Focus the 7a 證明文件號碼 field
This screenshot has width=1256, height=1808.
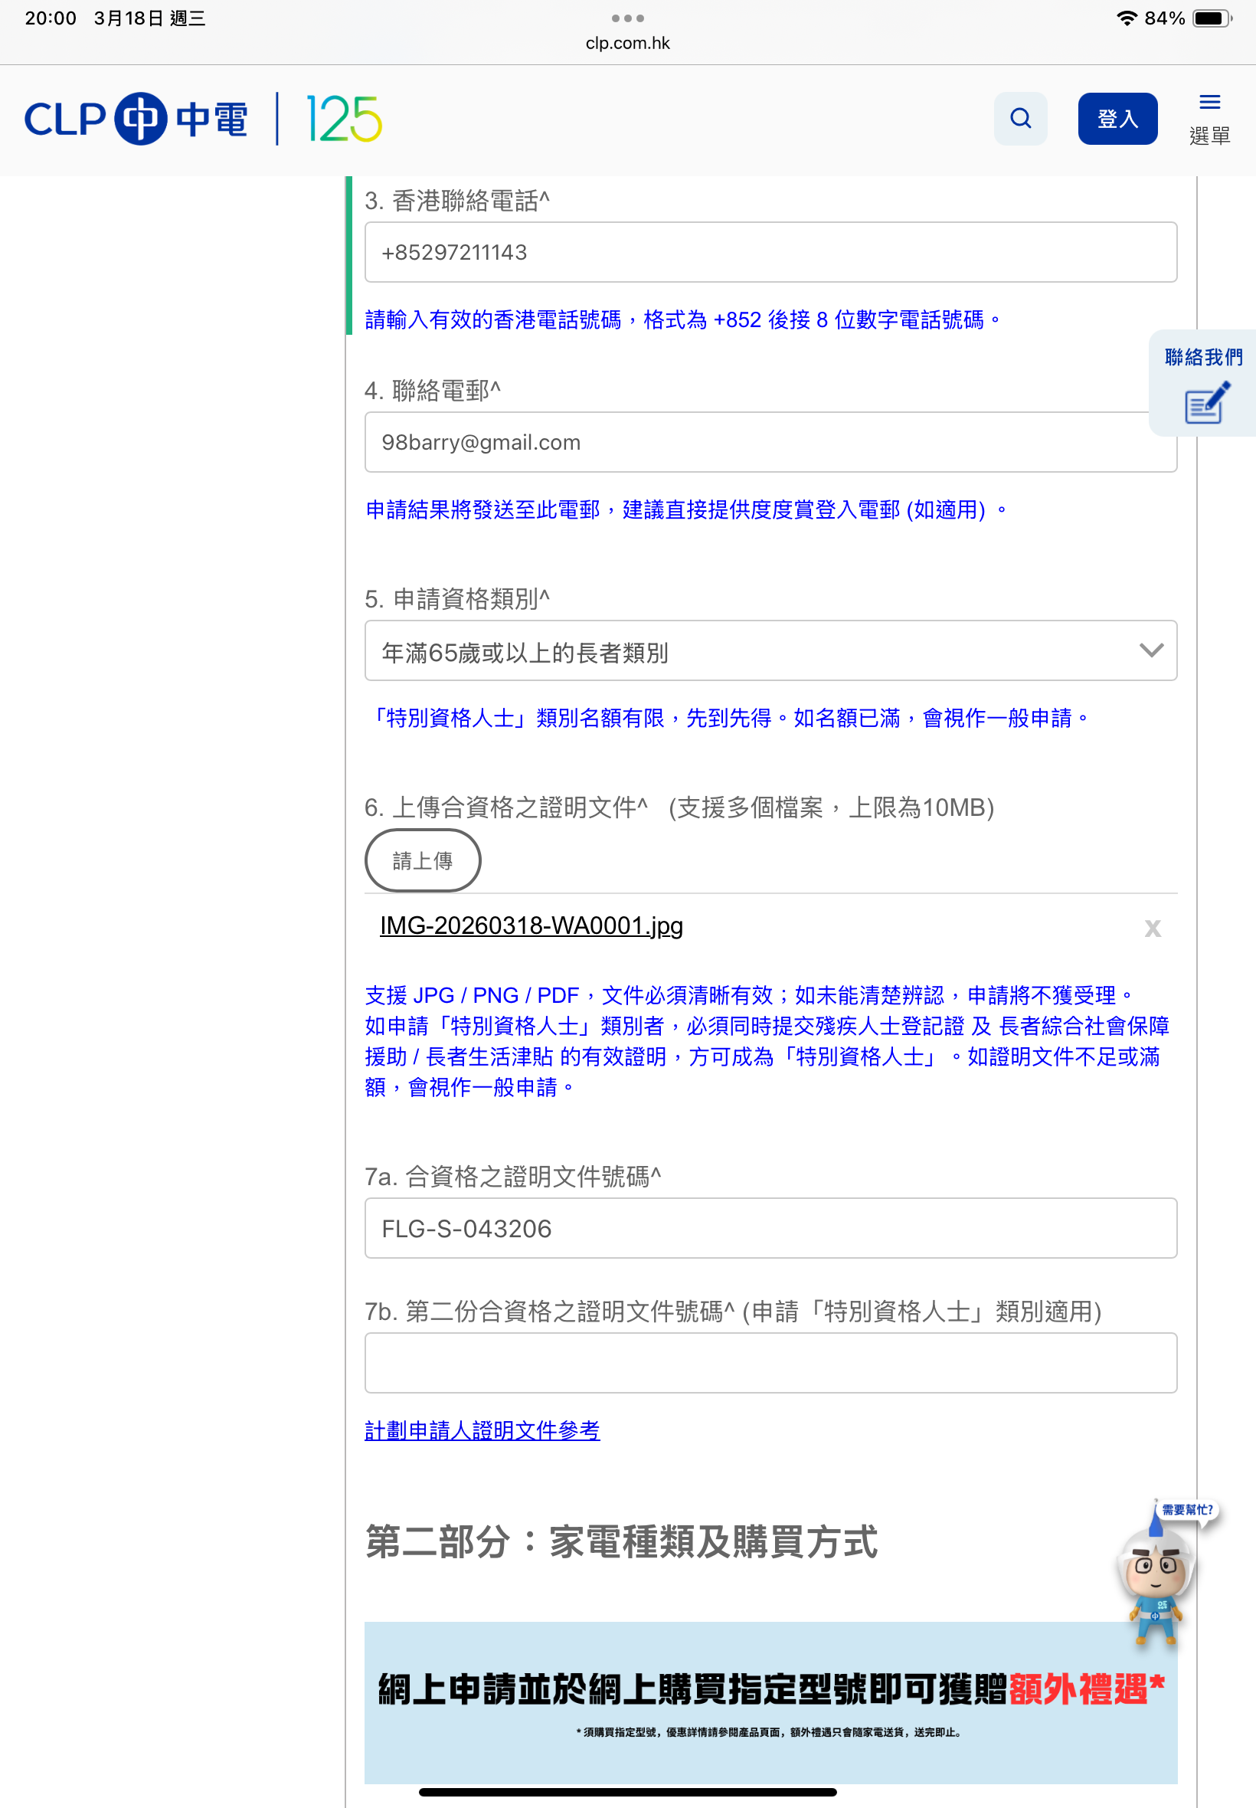770,1228
